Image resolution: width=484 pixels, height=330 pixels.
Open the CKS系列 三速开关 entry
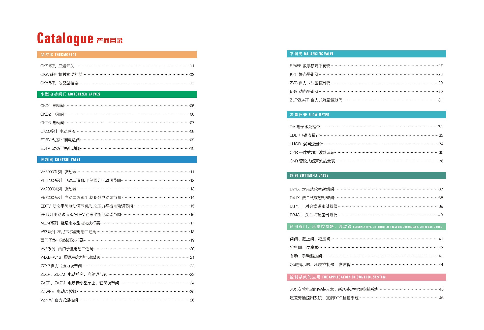coord(57,66)
